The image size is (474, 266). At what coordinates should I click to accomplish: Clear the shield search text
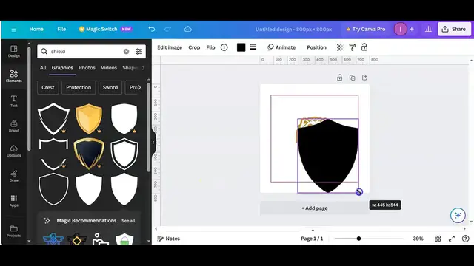[x=127, y=52]
